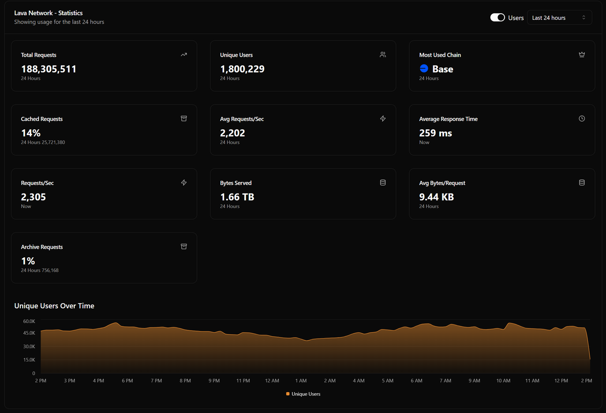The width and height of the screenshot is (606, 413).
Task: Click the 12 PM x-axis label
Action: click(x=561, y=381)
